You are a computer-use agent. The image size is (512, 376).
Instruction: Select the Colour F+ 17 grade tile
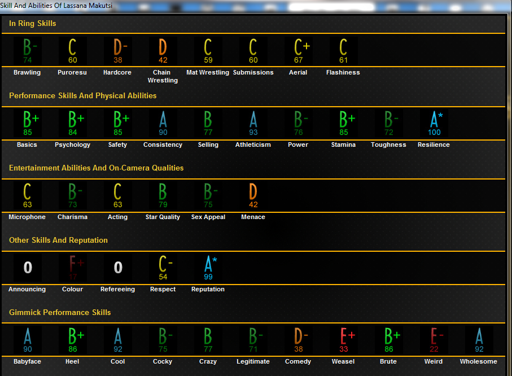(72, 268)
